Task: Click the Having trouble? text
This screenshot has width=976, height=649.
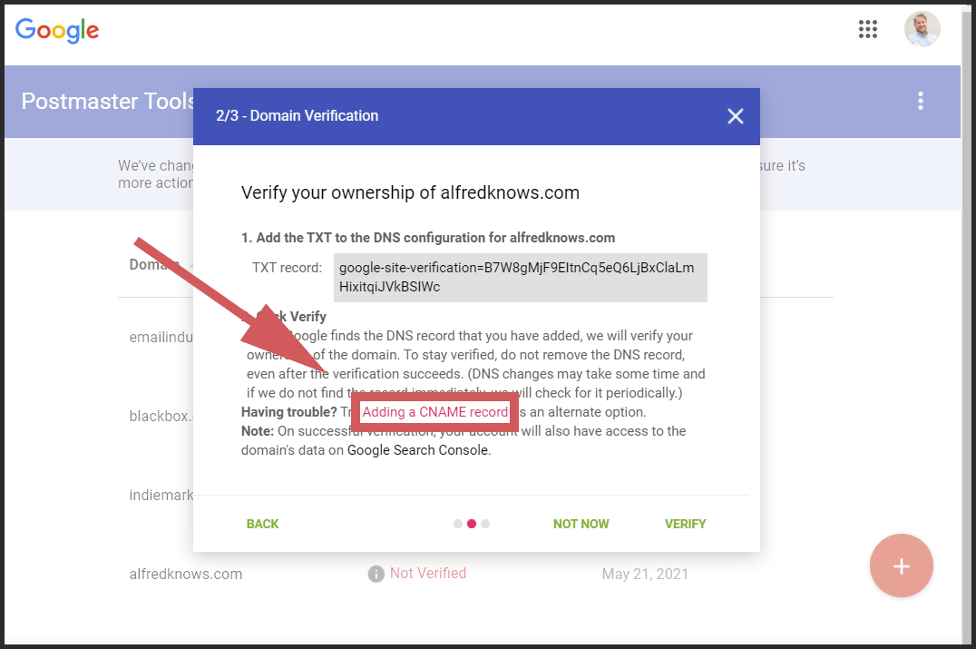Action: tap(288, 412)
